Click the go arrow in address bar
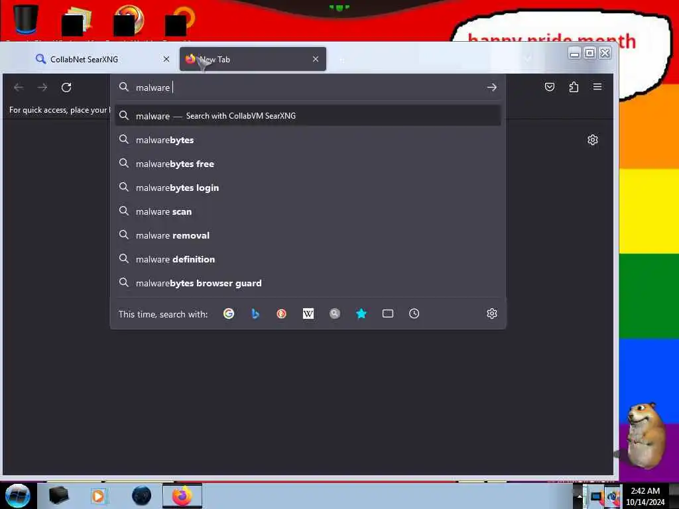 tap(491, 87)
